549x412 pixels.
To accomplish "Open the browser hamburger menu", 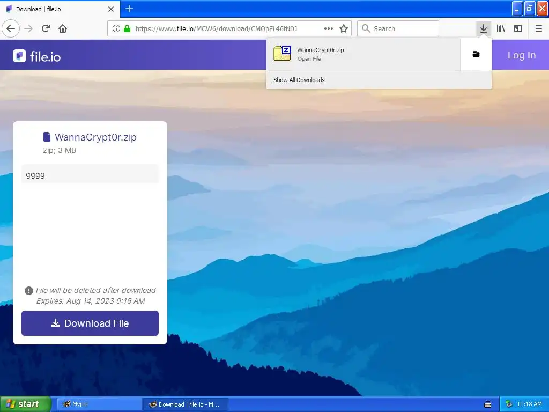I will [538, 28].
